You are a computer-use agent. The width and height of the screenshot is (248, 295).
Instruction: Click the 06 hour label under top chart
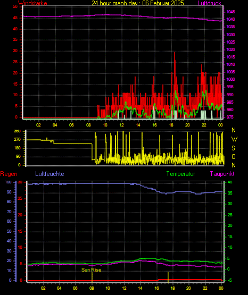[71, 125]
